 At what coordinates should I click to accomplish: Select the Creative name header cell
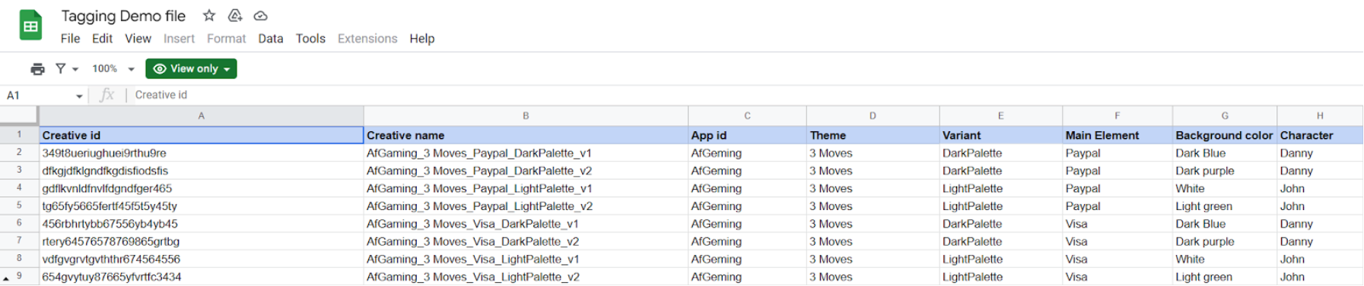click(x=526, y=135)
